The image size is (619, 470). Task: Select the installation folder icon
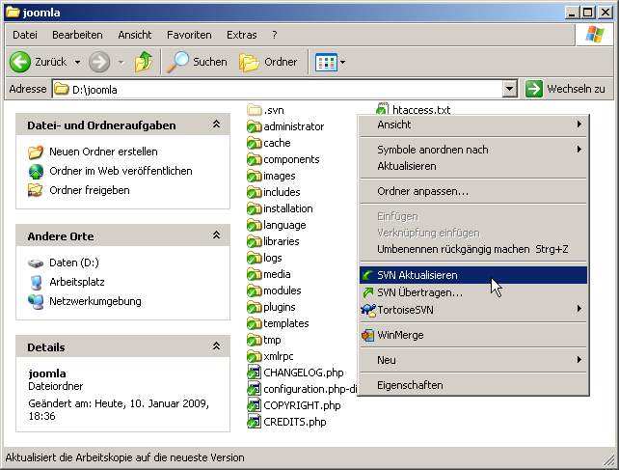pyautogui.click(x=255, y=208)
